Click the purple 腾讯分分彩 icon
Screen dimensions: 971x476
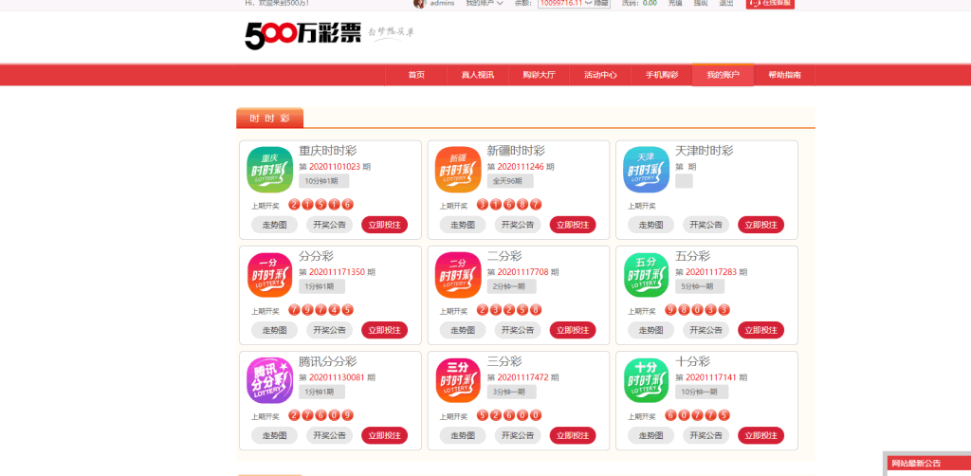[x=269, y=379]
